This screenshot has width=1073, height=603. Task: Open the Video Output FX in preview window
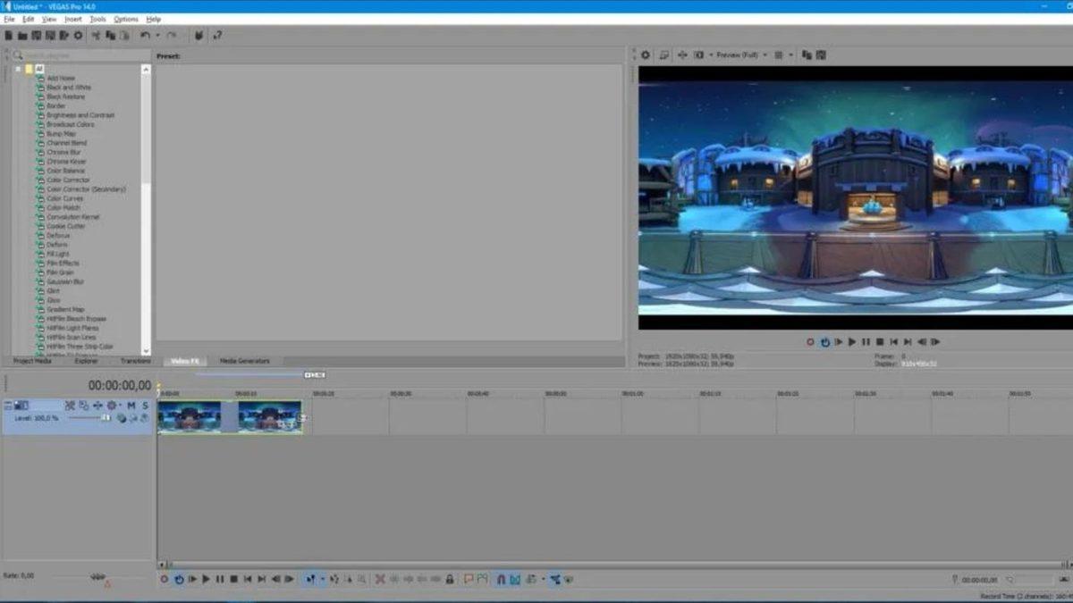pos(664,54)
